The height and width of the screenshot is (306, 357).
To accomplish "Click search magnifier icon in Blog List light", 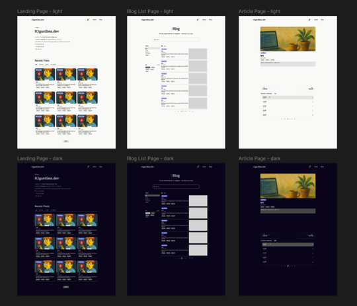I will click(x=155, y=40).
